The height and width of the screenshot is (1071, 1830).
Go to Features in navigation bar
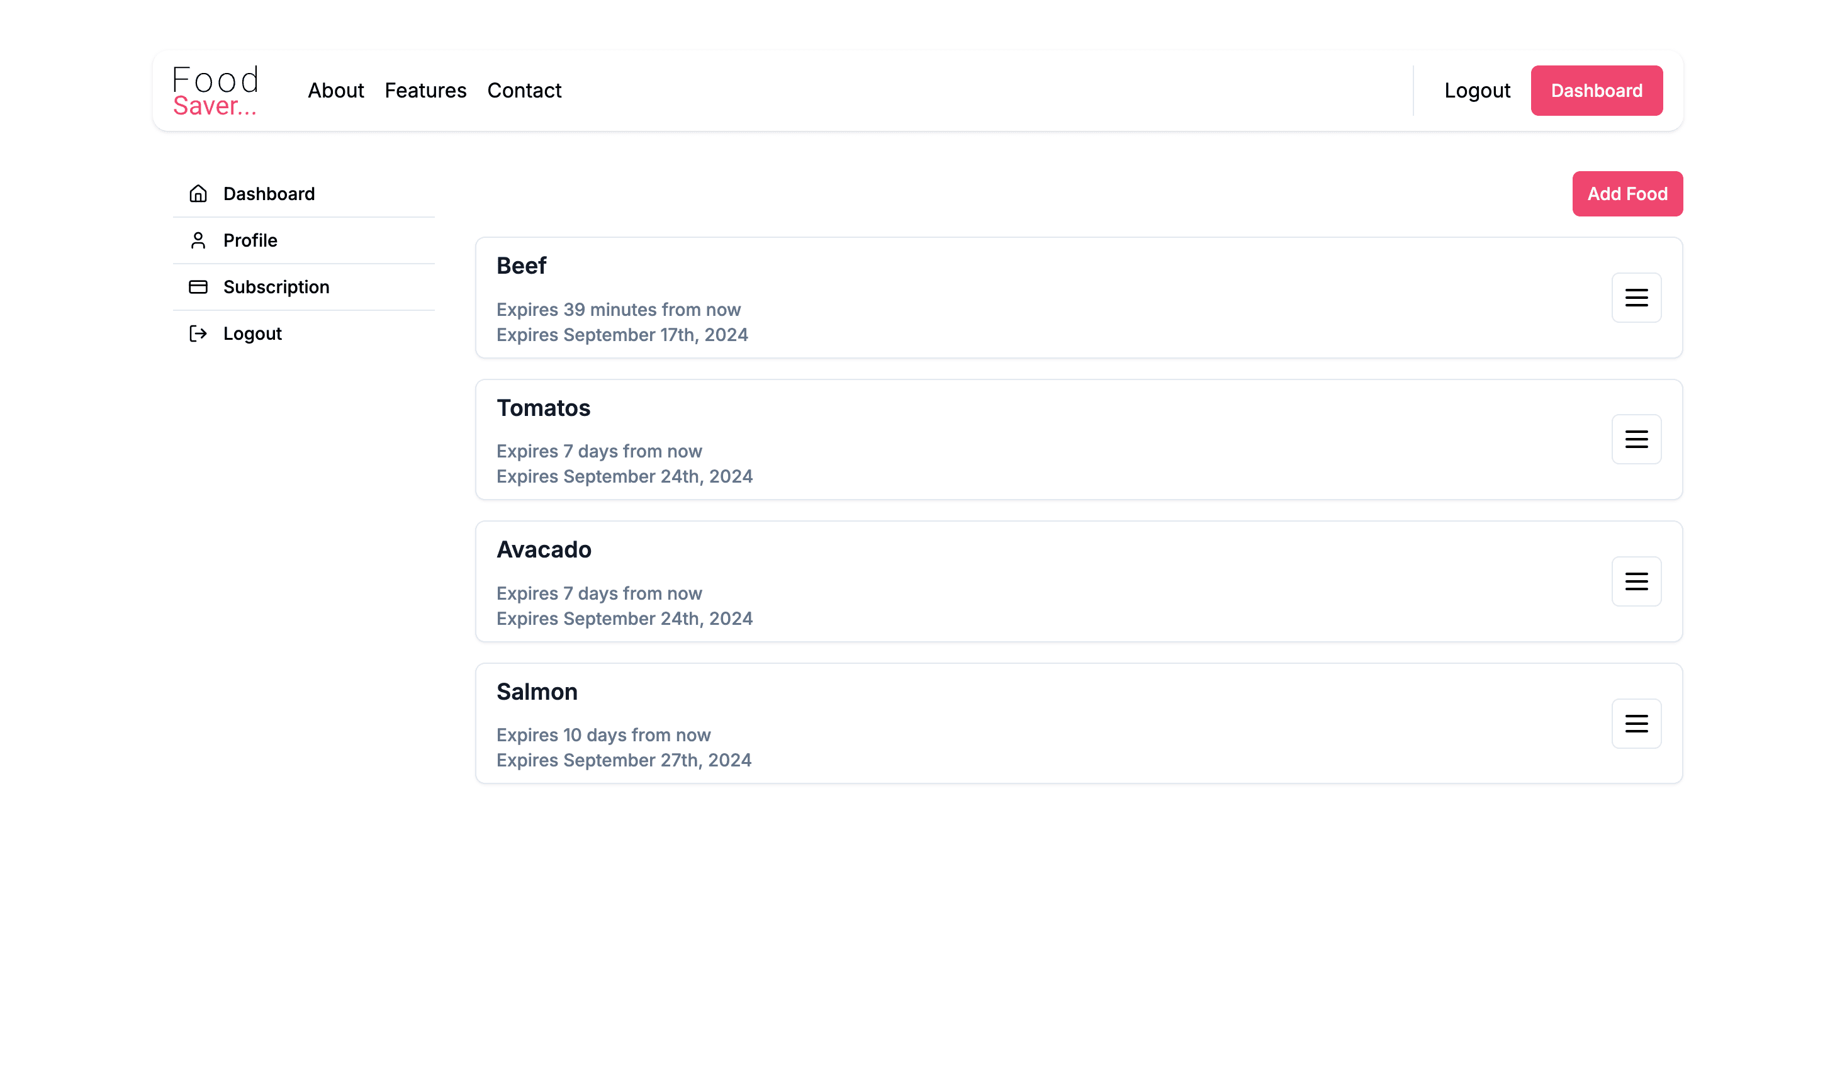coord(425,91)
